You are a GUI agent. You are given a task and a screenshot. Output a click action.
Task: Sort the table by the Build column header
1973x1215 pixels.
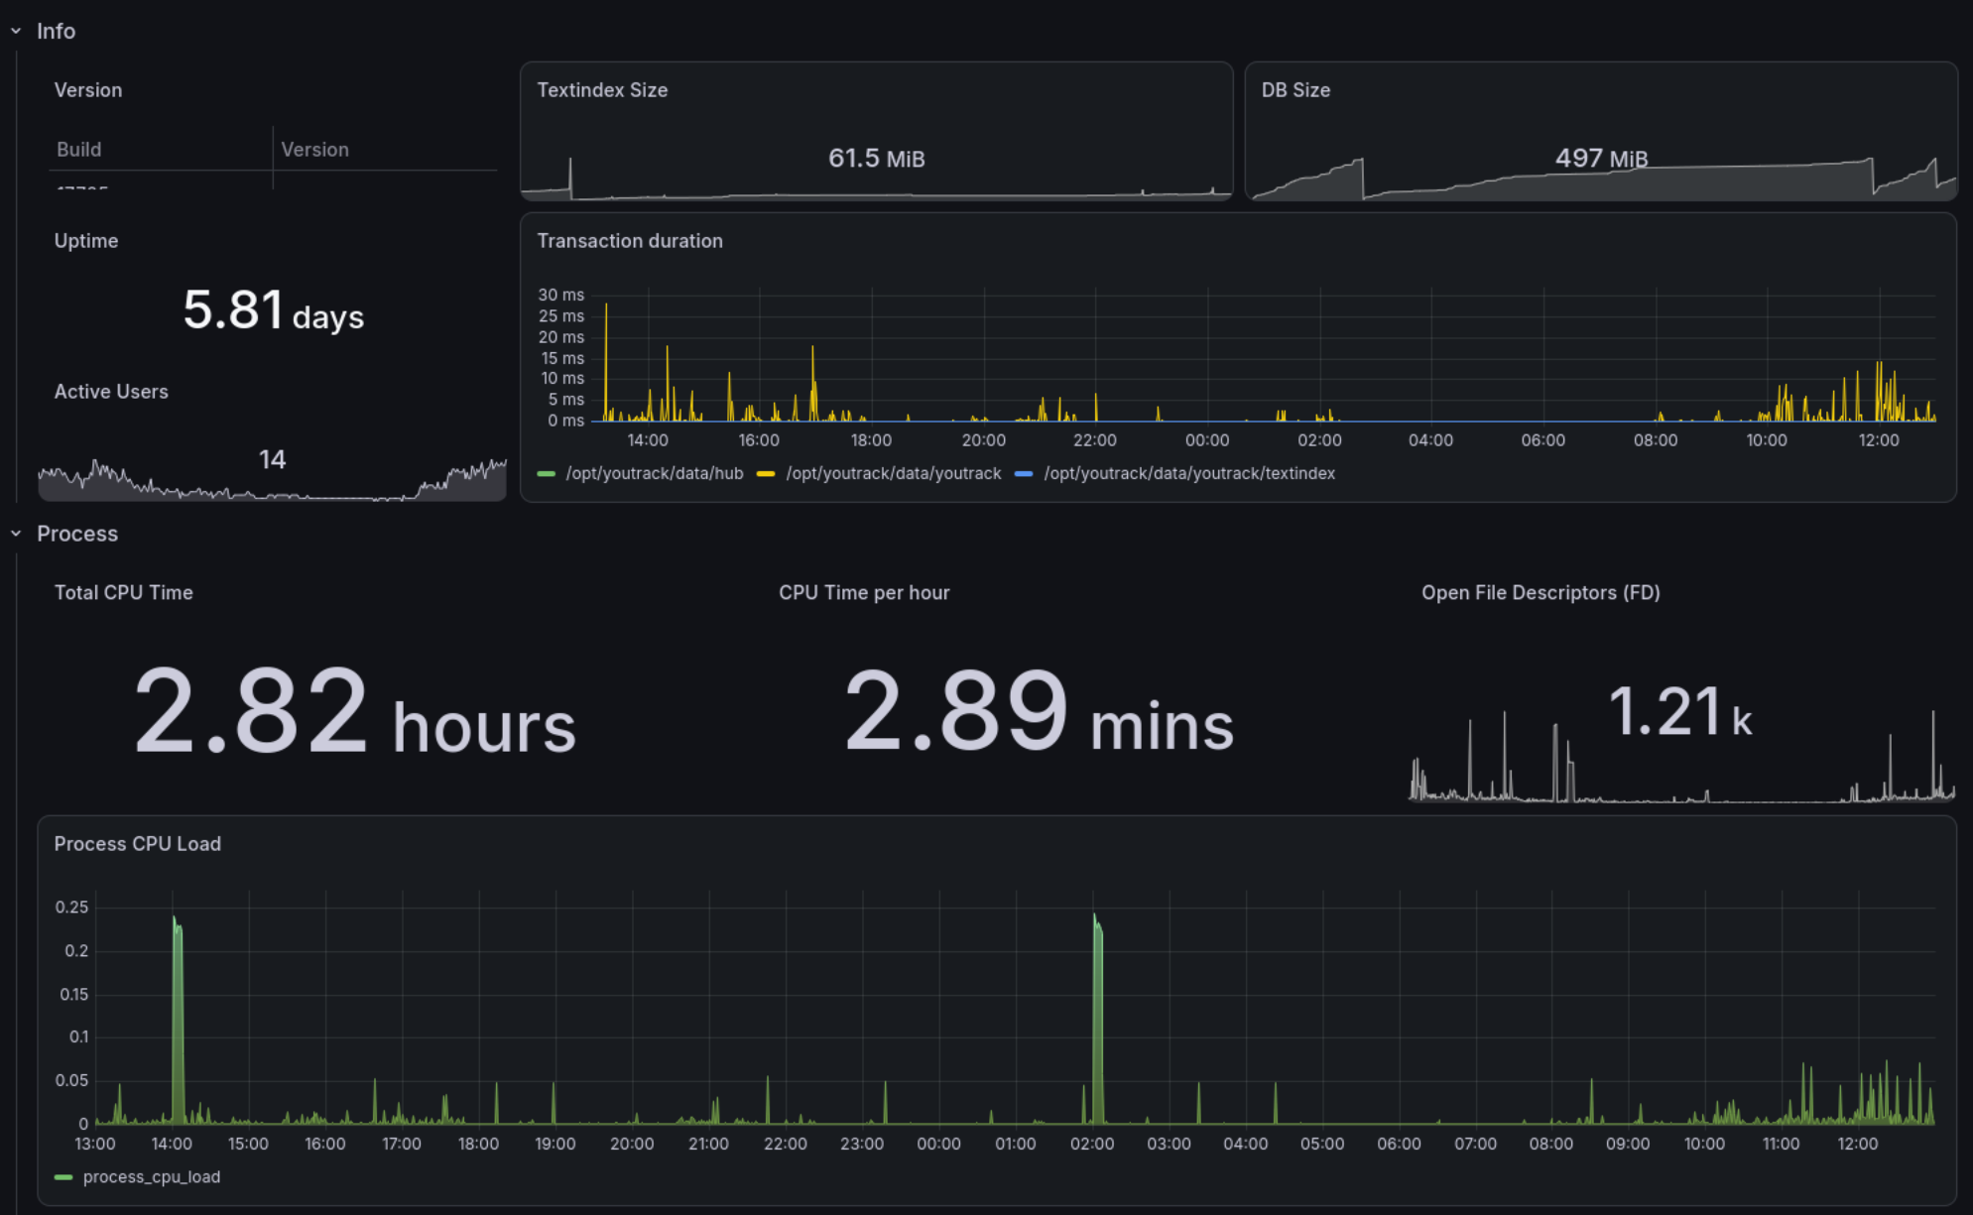click(x=79, y=150)
